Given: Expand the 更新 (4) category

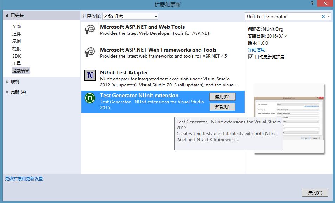Looking at the screenshot, I should pos(7,92).
